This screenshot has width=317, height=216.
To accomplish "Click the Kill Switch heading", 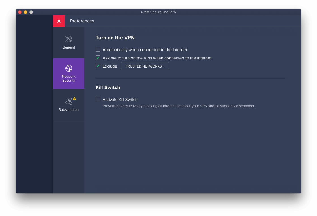I will click(108, 87).
